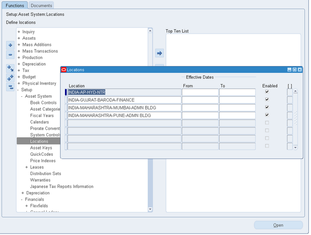Click the Open button

278,225
